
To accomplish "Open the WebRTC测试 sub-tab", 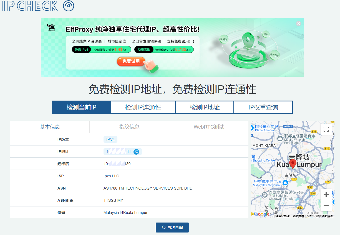I will pos(209,127).
